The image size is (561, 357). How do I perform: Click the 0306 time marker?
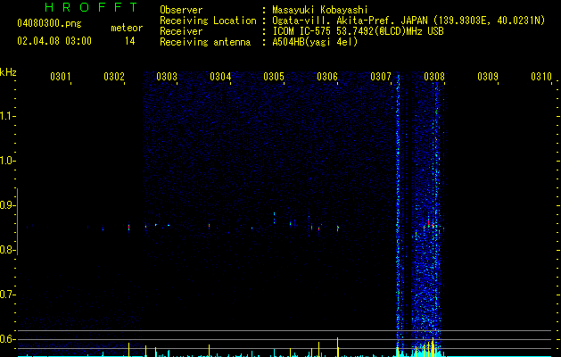[x=327, y=76]
